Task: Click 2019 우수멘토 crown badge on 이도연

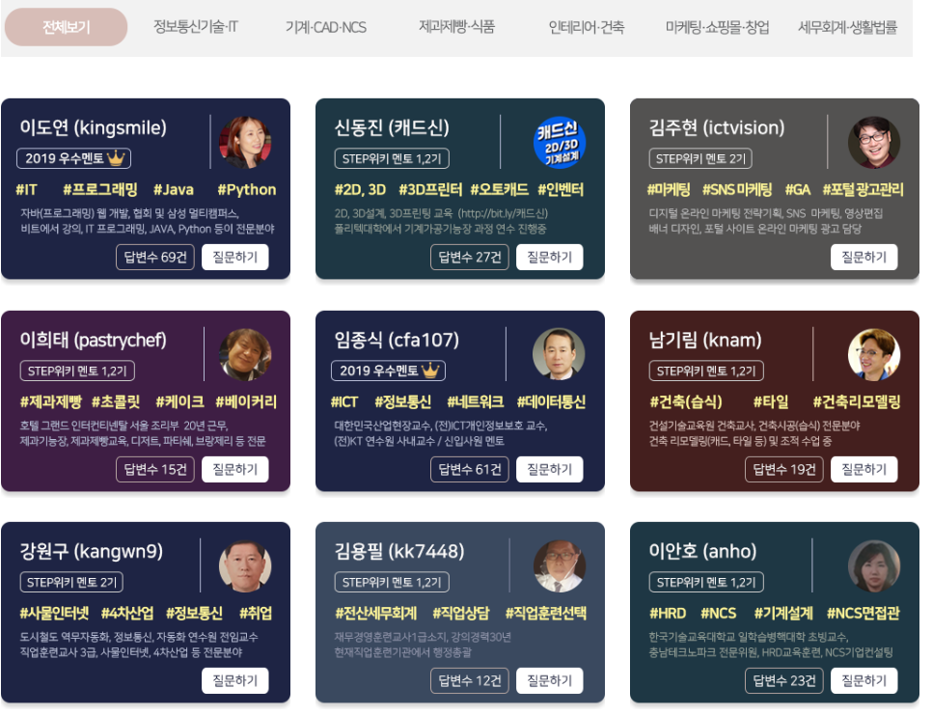Action: pyautogui.click(x=73, y=158)
